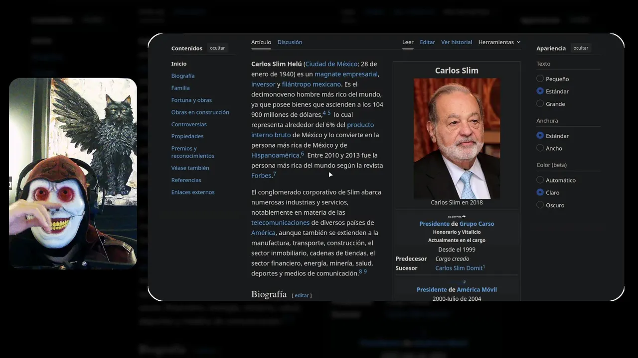Jump to Inicio in contents
Viewport: 638px width, 358px height.
coord(179,64)
